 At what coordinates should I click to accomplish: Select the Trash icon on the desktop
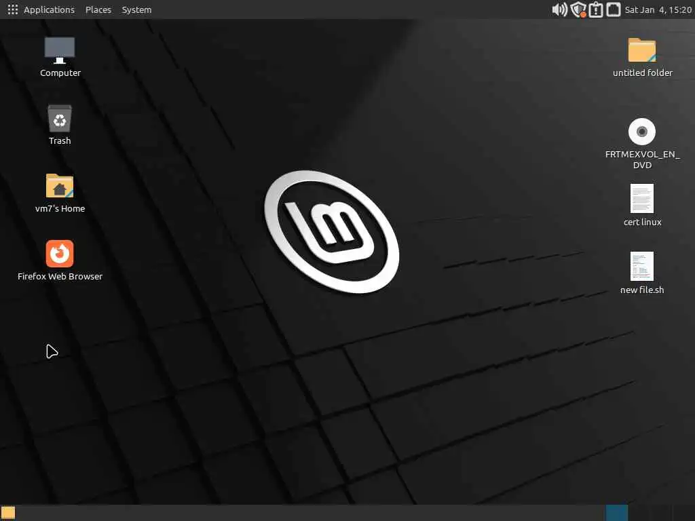pyautogui.click(x=60, y=119)
